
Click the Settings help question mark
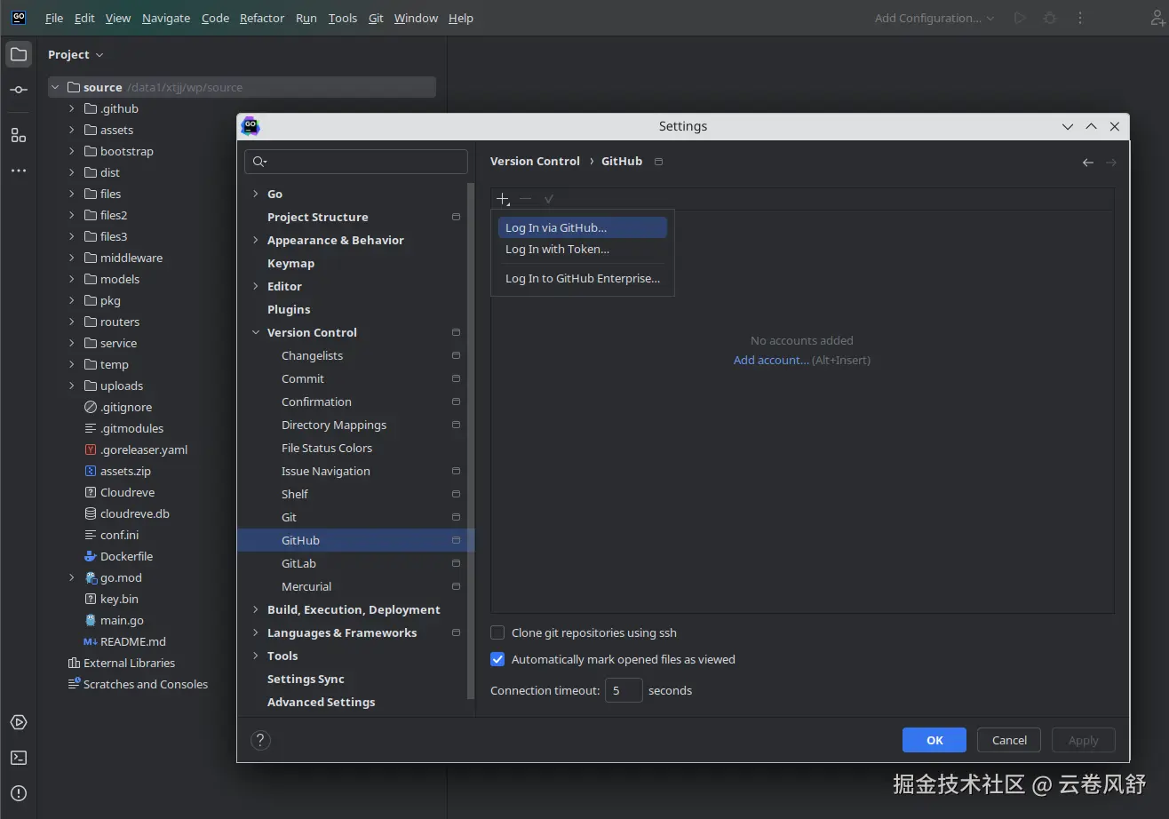point(260,740)
